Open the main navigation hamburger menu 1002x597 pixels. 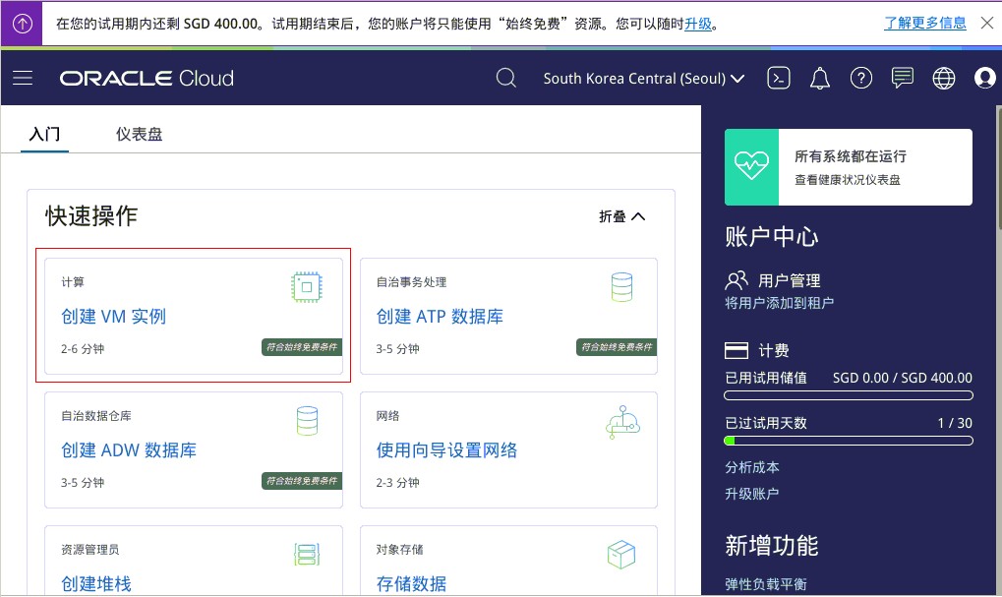[23, 78]
